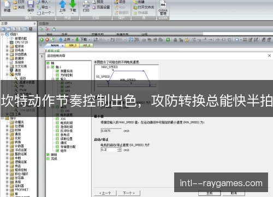Toggle the 参考点 checkbox in wizard tree
Image resolution: width=273 pixels, height=197 pixels.
pos(57,135)
